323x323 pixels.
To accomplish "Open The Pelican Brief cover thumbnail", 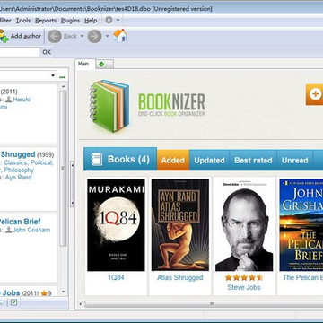I will pos(301,225).
